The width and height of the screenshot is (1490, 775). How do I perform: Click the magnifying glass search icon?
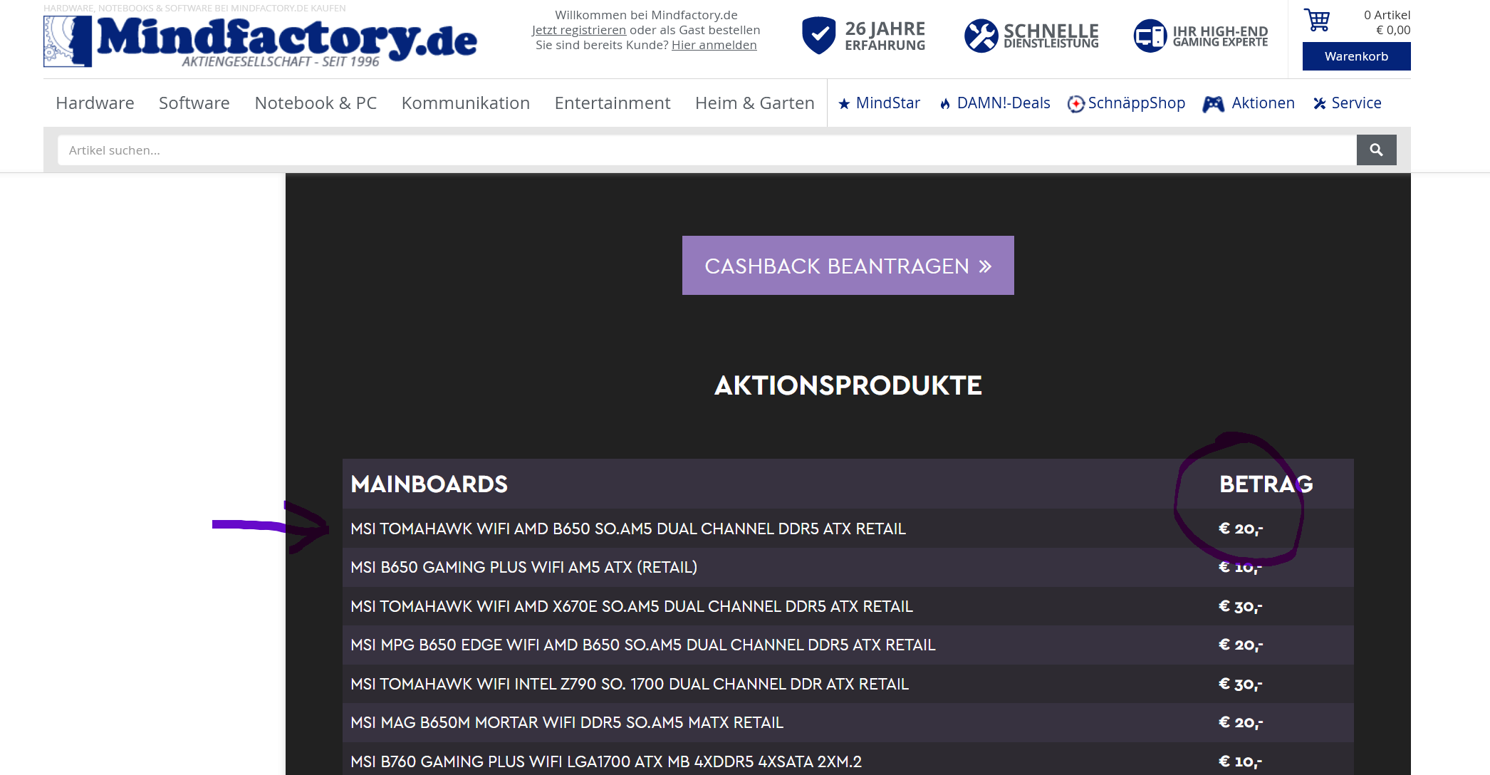tap(1375, 150)
